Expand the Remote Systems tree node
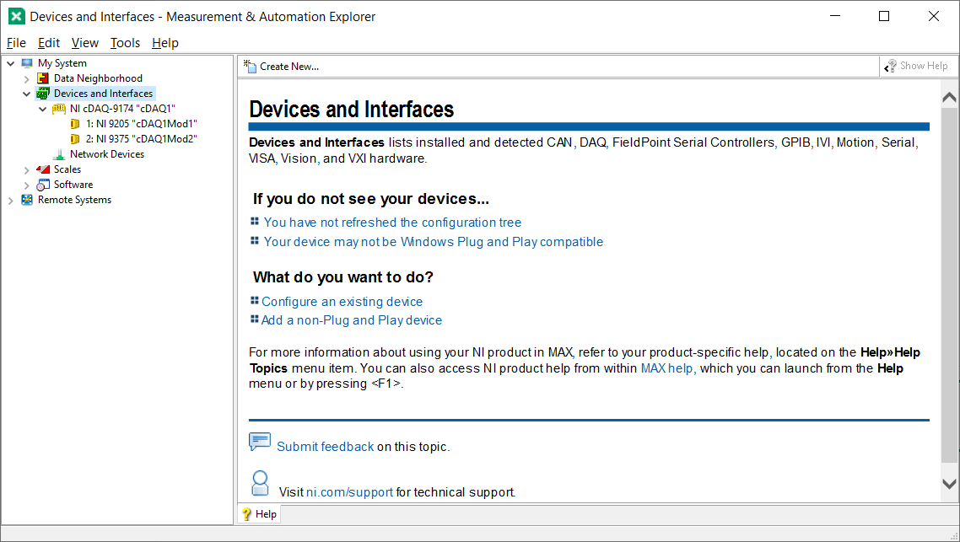This screenshot has width=960, height=542. tap(10, 200)
